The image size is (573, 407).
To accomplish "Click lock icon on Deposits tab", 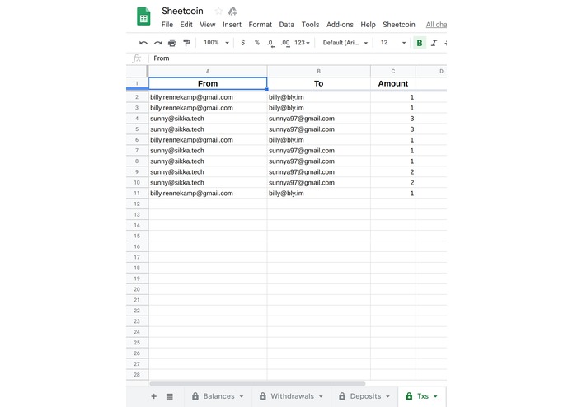I will [x=342, y=396].
